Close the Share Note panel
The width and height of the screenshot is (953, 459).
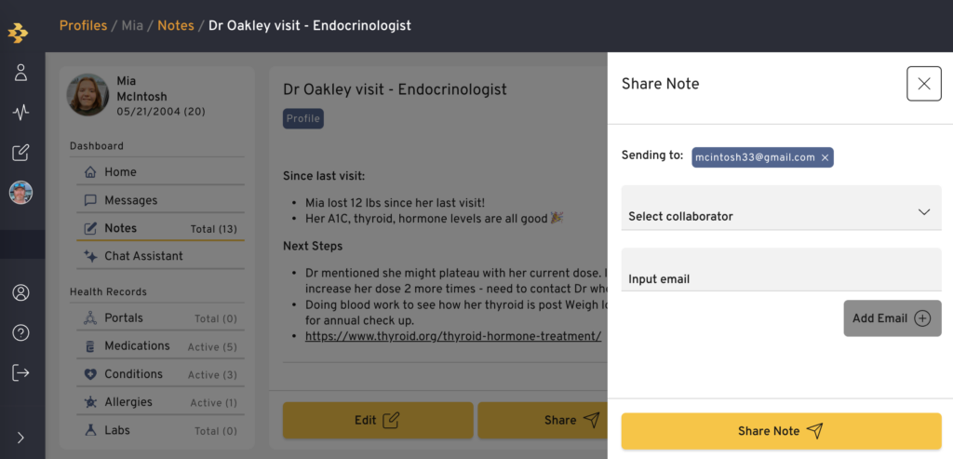coord(924,84)
